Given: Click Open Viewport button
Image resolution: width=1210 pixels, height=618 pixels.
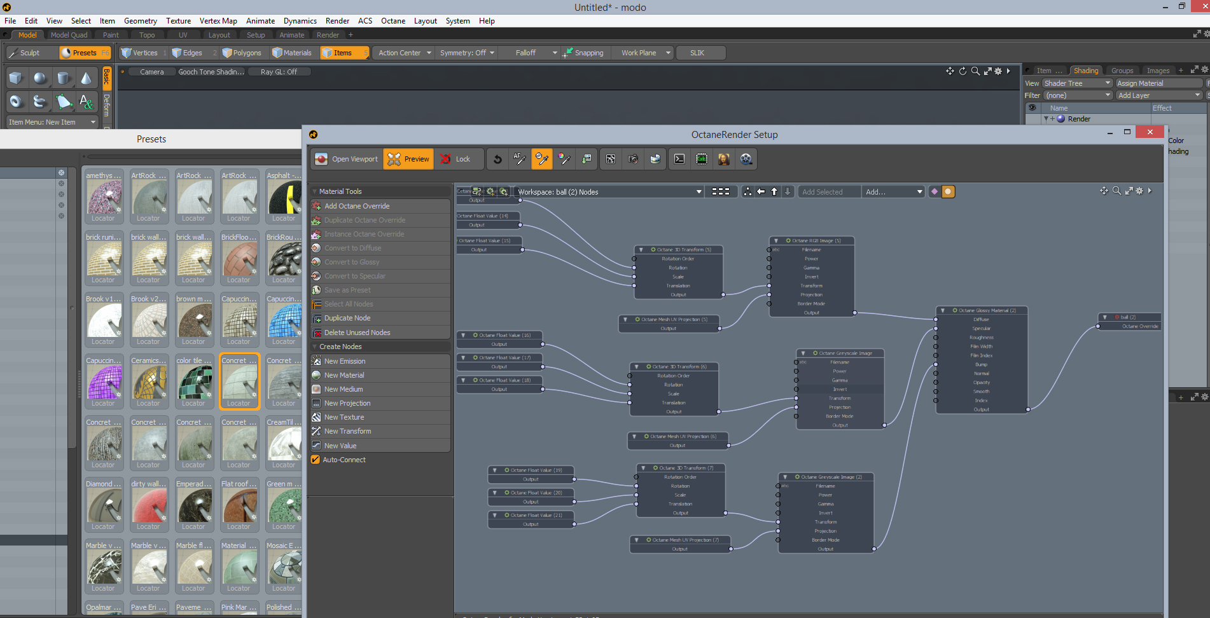Looking at the screenshot, I should (x=347, y=159).
